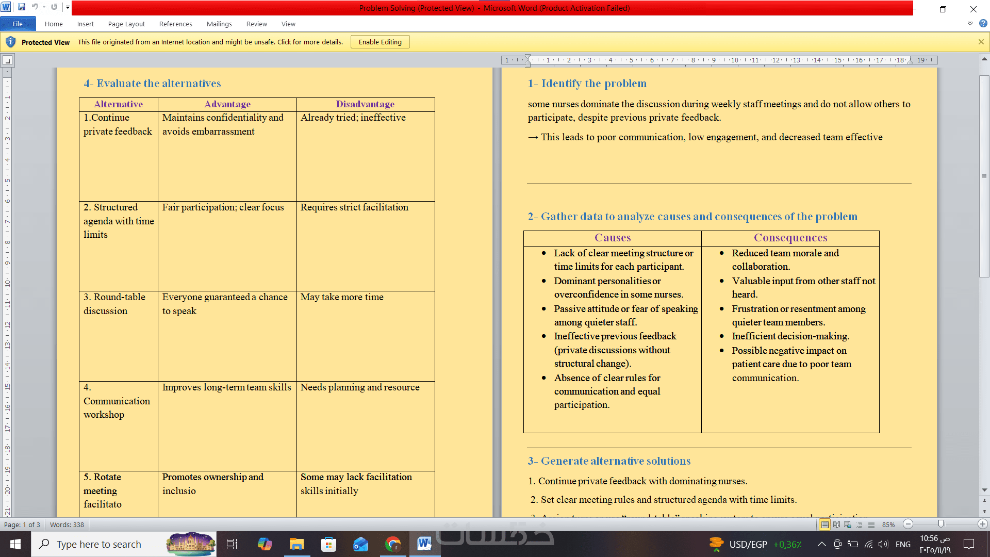The width and height of the screenshot is (990, 557).
Task: Open the Word Help question mark icon
Action: pos(983,24)
